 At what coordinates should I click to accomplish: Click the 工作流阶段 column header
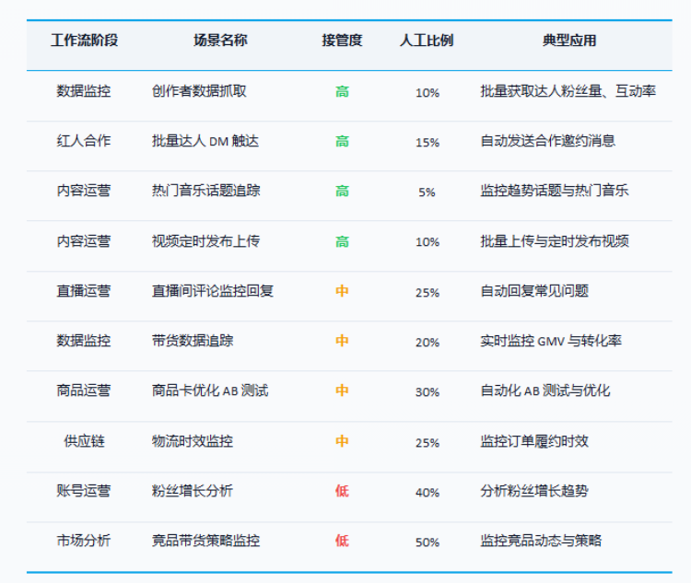tap(84, 41)
